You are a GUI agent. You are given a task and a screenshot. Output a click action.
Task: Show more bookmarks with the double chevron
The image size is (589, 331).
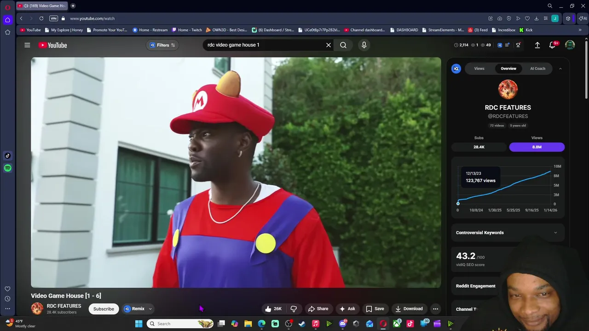[580, 30]
